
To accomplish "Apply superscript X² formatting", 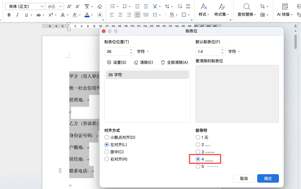I will (x=51, y=15).
